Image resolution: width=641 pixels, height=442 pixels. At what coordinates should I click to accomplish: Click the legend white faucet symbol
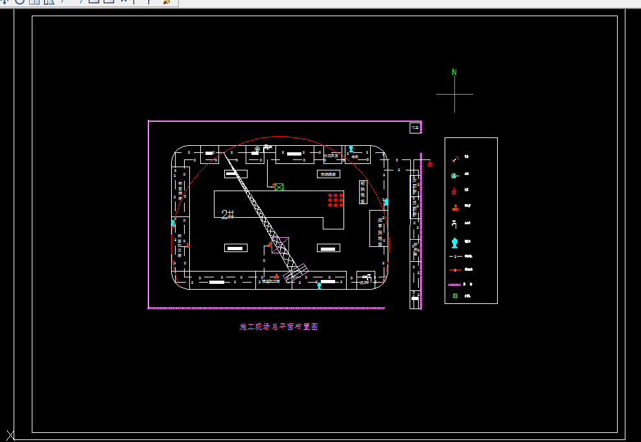454,224
